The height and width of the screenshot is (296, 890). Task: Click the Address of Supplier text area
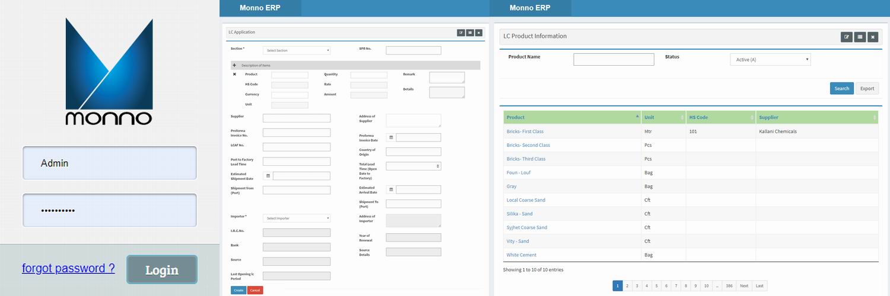(414, 120)
